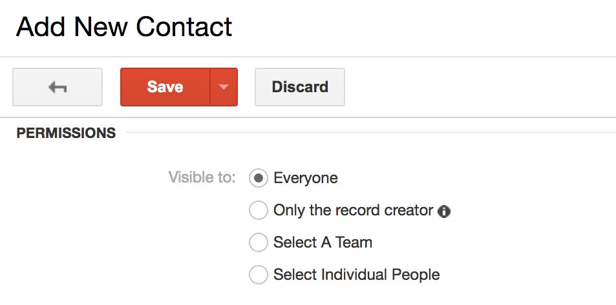616x305 pixels.
Task: Click the 'Visible to:' field label
Action: (202, 177)
